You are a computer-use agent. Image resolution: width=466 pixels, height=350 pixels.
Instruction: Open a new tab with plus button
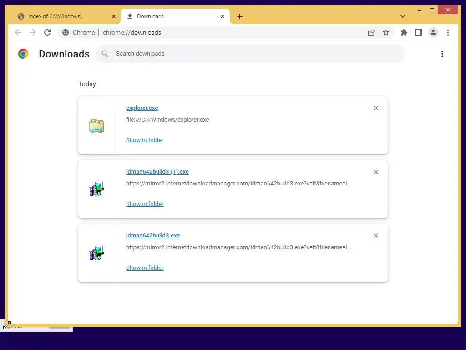pos(240,16)
